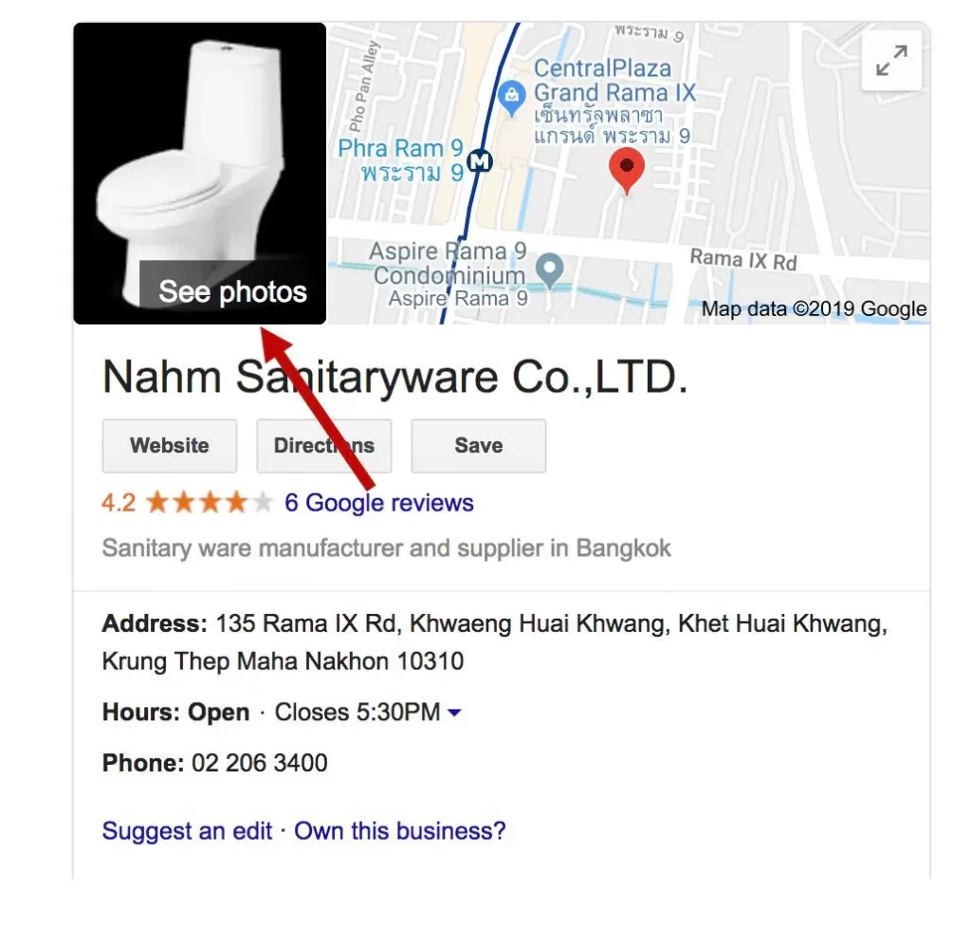The width and height of the screenshot is (971, 928).
Task: Click the Own this business? link
Action: pyautogui.click(x=400, y=830)
